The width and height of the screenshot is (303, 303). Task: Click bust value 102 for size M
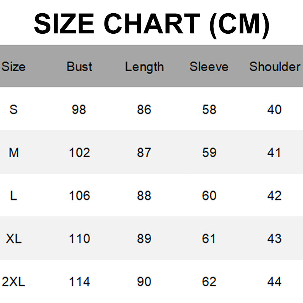click(80, 153)
